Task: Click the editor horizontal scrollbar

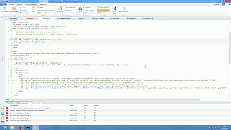Action: [108, 100]
